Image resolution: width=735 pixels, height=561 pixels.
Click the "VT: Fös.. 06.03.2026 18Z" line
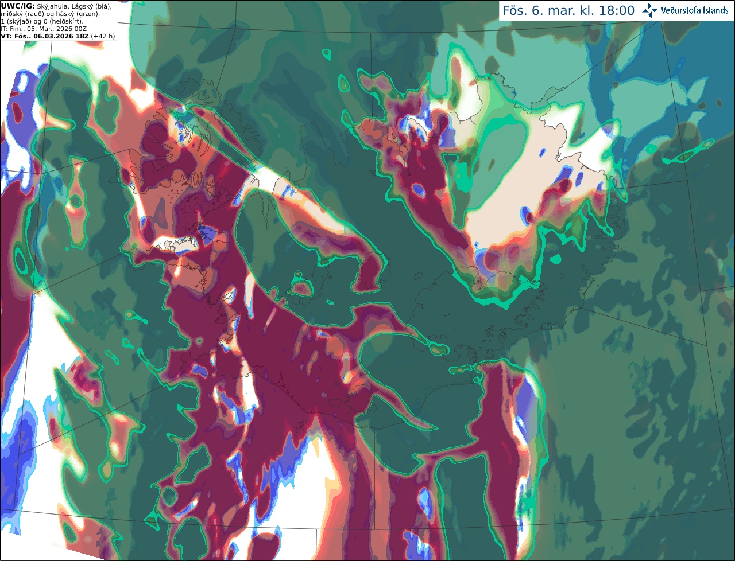(45, 36)
